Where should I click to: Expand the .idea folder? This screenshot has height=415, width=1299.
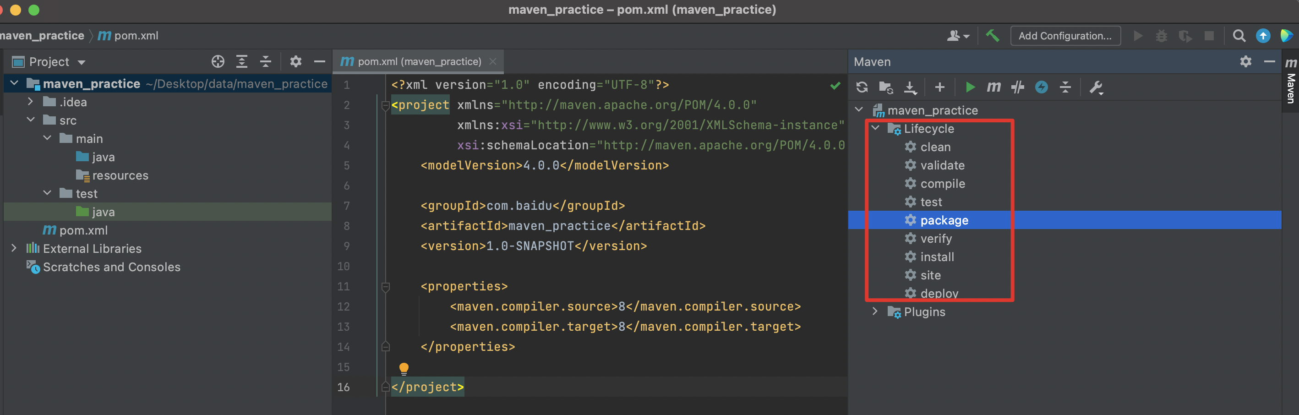coord(30,101)
